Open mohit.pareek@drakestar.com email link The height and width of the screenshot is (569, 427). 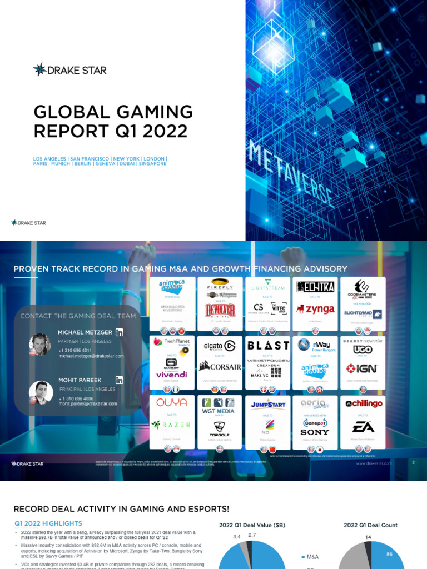[x=88, y=403]
